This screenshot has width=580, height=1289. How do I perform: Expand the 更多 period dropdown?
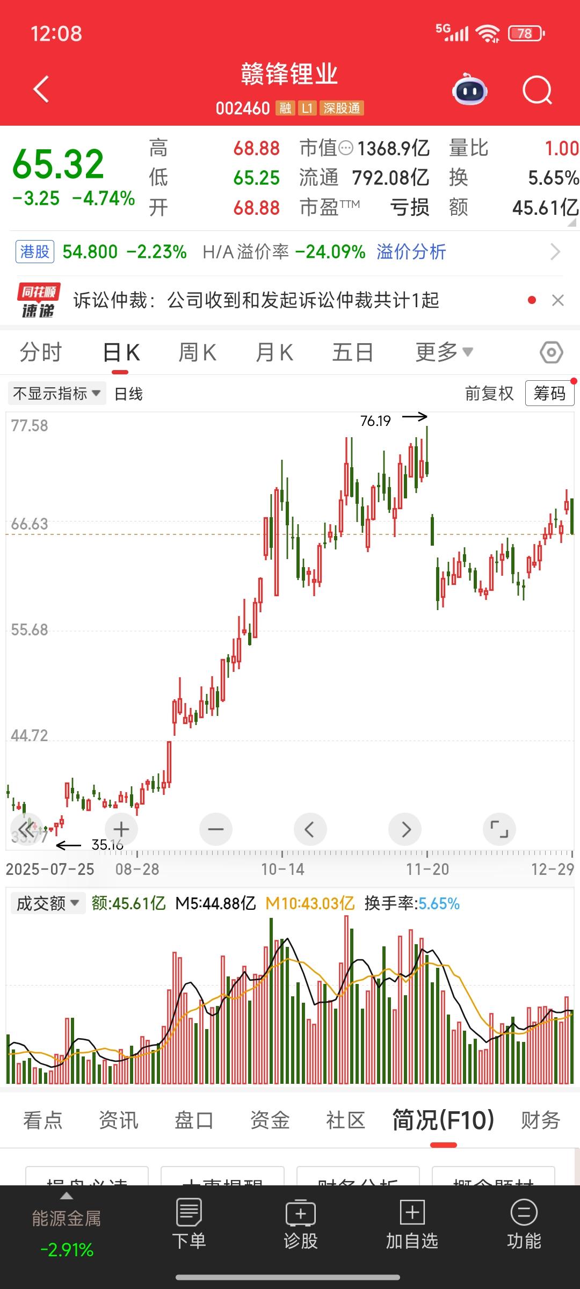444,352
